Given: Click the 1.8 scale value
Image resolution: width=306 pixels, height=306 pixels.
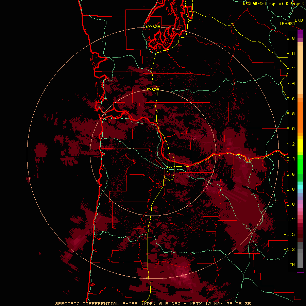Looking at the screenshot, I should pos(291,189).
